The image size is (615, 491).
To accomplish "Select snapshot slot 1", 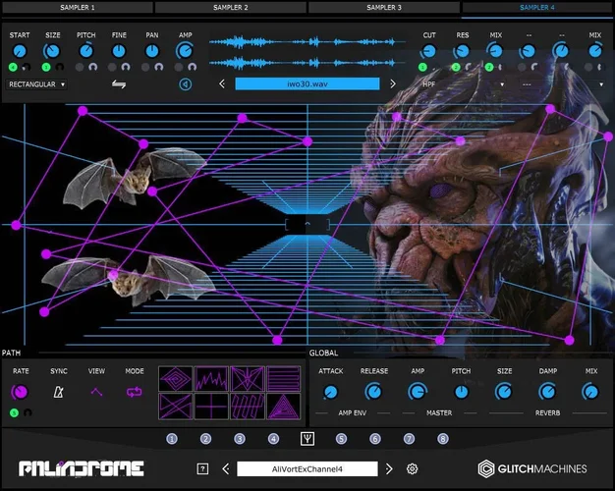I will pyautogui.click(x=172, y=439).
